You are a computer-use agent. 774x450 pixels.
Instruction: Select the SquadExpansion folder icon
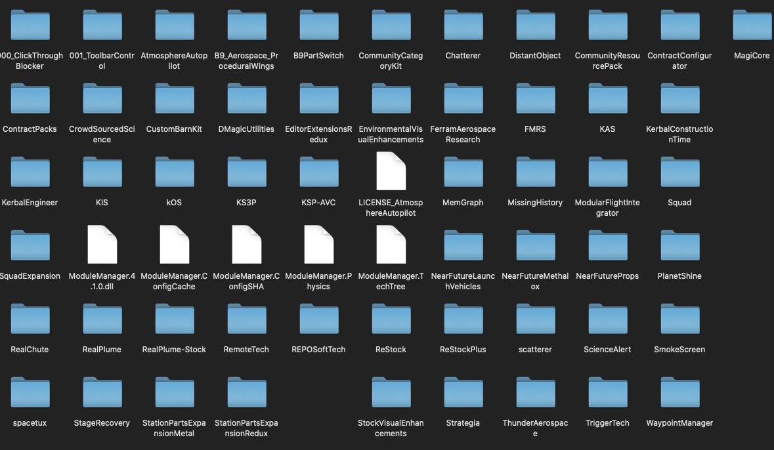tap(30, 245)
